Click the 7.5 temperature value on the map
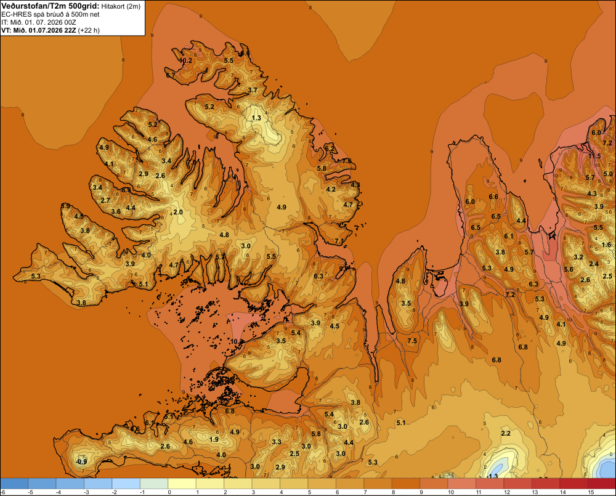 (x=412, y=341)
